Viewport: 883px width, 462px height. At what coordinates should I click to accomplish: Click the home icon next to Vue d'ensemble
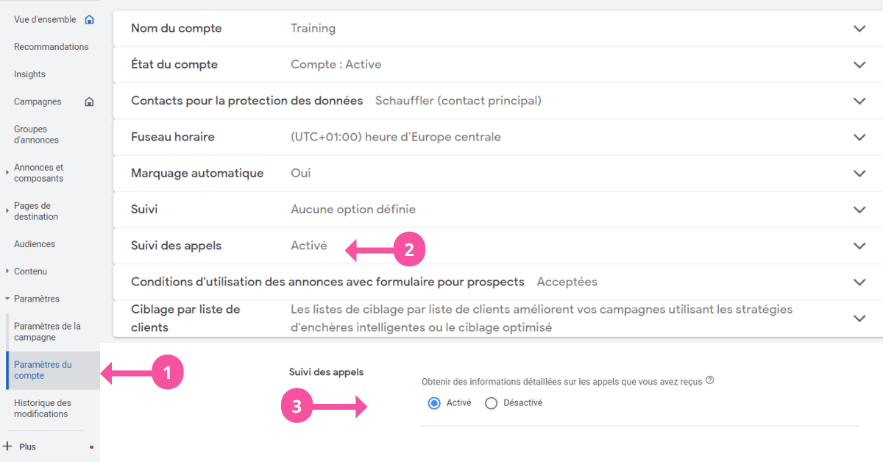pyautogui.click(x=88, y=19)
